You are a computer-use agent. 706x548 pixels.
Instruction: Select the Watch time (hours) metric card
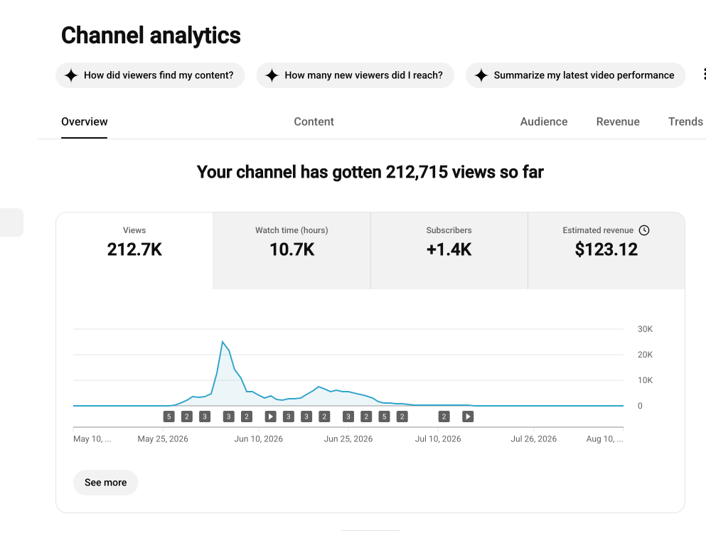(x=292, y=250)
